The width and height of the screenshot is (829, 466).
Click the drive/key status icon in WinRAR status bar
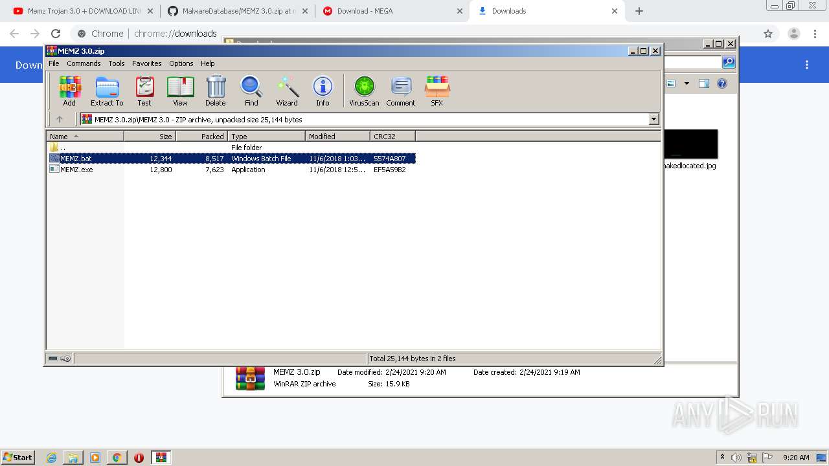pos(60,359)
